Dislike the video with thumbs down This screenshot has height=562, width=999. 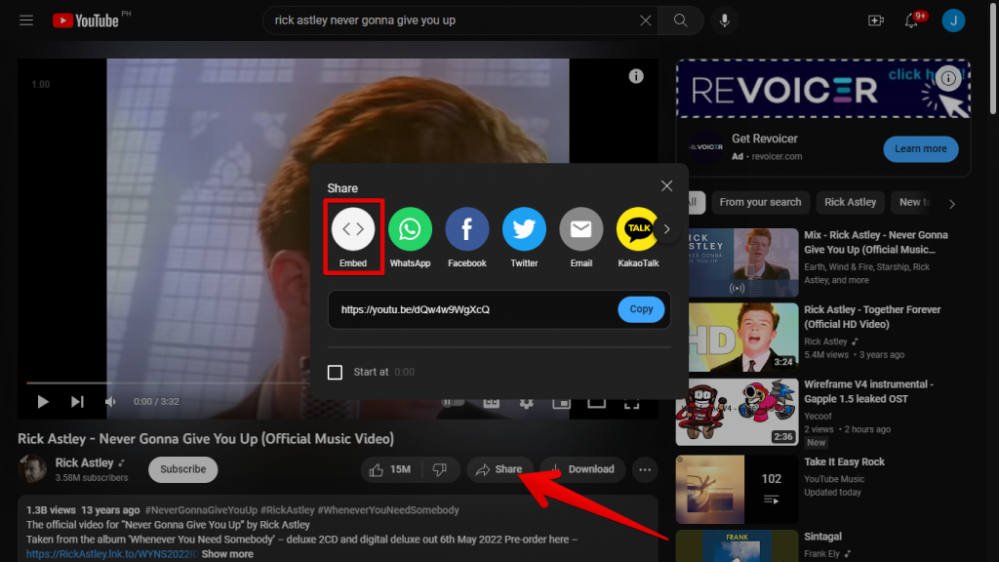click(441, 469)
